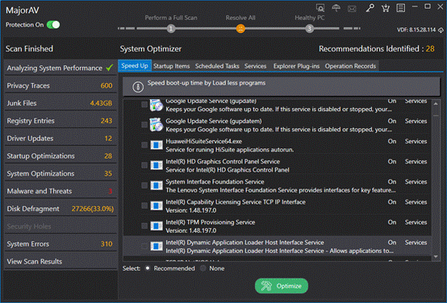Click the orange Resolve All step marker
447x303 pixels.
(240, 28)
